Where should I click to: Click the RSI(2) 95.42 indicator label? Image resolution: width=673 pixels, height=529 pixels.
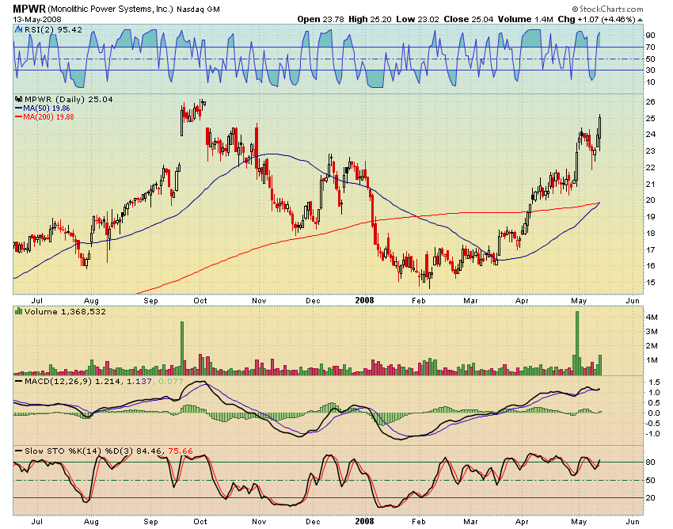pos(53,29)
